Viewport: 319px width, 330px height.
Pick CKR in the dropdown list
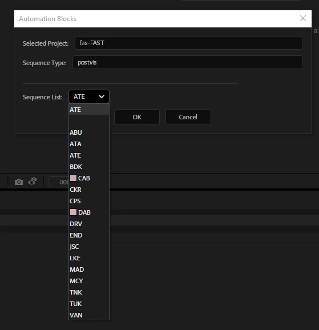pos(89,190)
